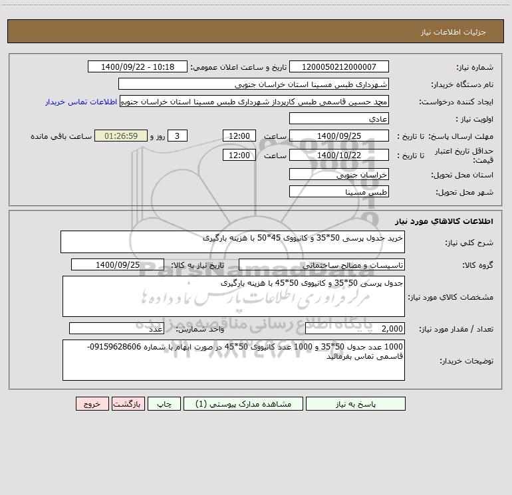
Task: Click the label شرح کلی نیاز
Action: pos(469,243)
